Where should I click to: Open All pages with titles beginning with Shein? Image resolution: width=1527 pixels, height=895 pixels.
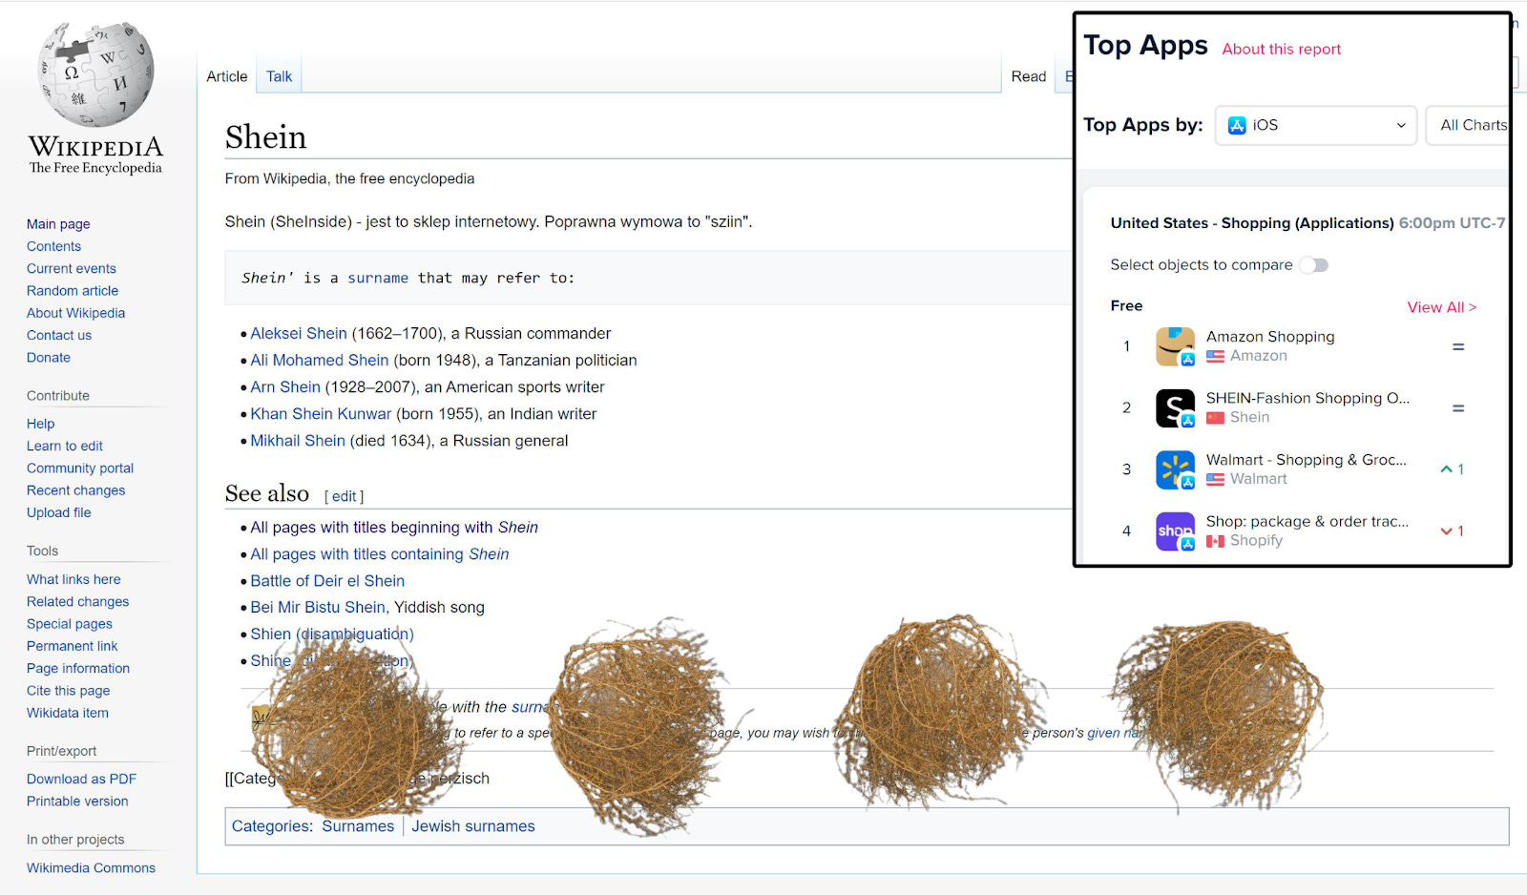[394, 527]
